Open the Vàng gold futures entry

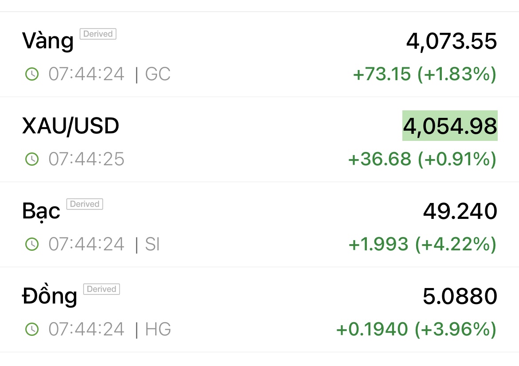[47, 41]
